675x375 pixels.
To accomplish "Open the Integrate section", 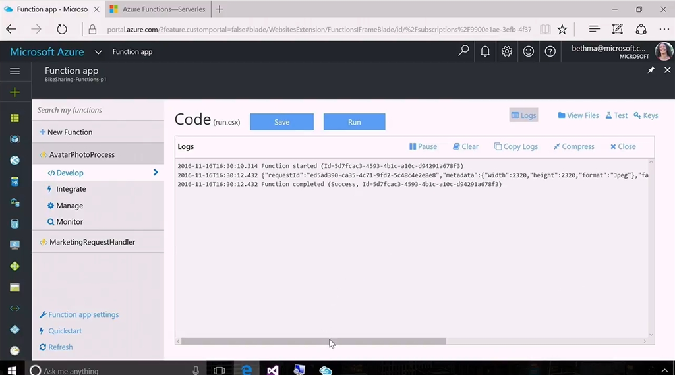I will pos(67,189).
